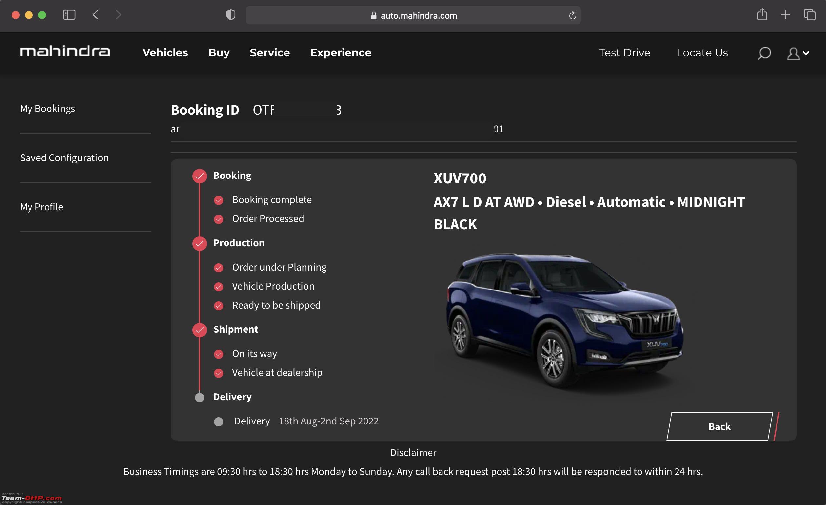The width and height of the screenshot is (826, 505).
Task: Open site search magnifier icon
Action: point(764,53)
